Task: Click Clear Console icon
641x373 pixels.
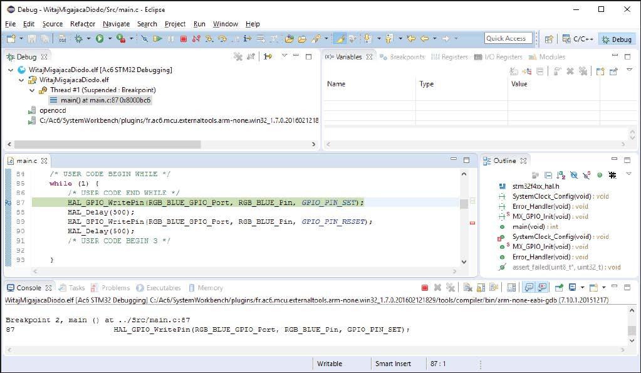Action: click(468, 288)
